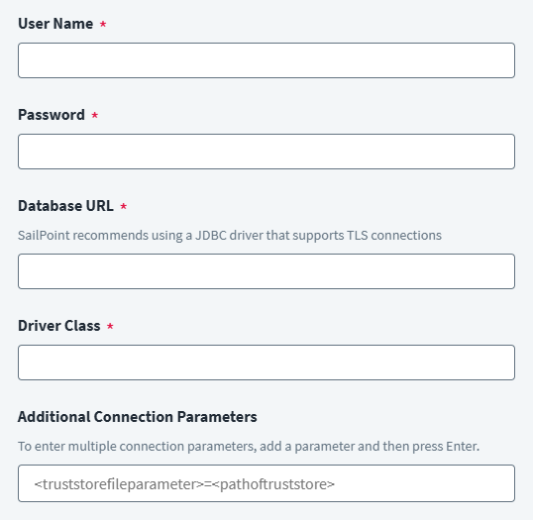Image resolution: width=533 pixels, height=520 pixels.
Task: Select the Driver Class input box
Action: pyautogui.click(x=266, y=363)
